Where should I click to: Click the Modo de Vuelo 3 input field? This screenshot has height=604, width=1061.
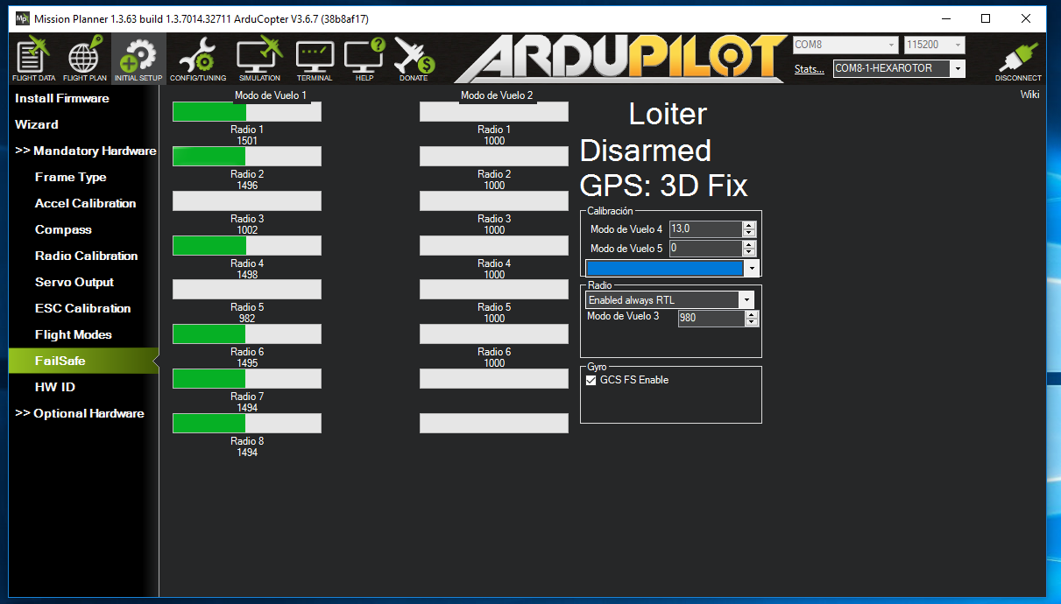coord(711,318)
